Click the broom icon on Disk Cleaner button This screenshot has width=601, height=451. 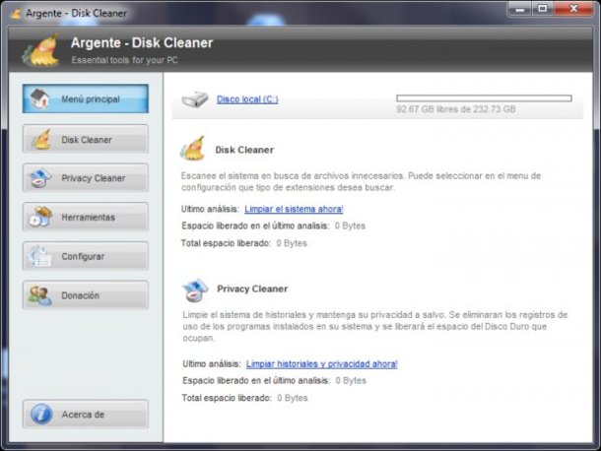[x=41, y=139]
